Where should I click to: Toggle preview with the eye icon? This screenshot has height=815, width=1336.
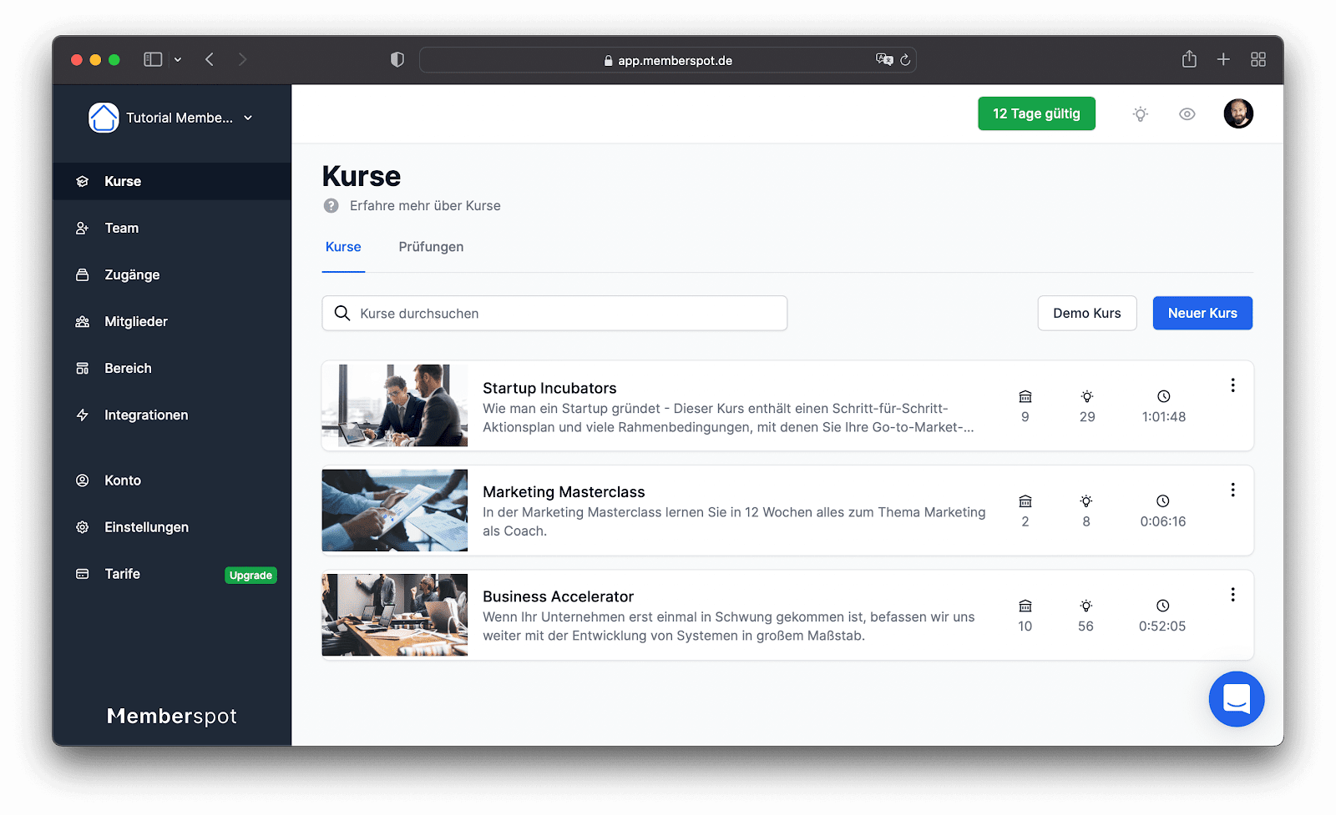tap(1187, 114)
